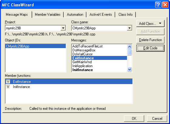This screenshot has width=170, height=124.
Task: Click the Add Function button
Action: (150, 31)
